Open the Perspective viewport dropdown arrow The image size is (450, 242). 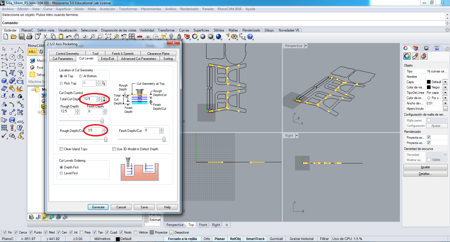[306, 46]
